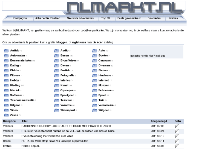Image resolution: width=199 pixels, height=149 pixels.
Task: Click the folder icon next to Sport
Action: (x=95, y=95)
